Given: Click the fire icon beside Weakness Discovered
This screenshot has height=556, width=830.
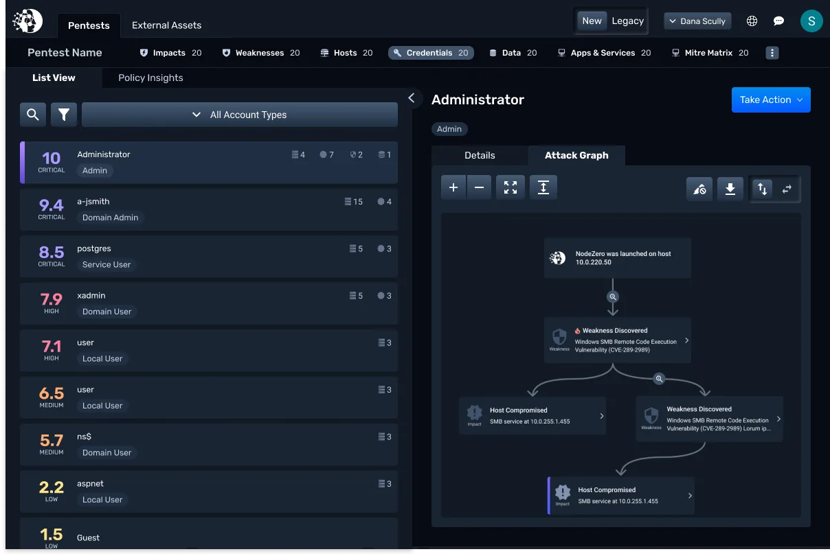Looking at the screenshot, I should pyautogui.click(x=578, y=331).
